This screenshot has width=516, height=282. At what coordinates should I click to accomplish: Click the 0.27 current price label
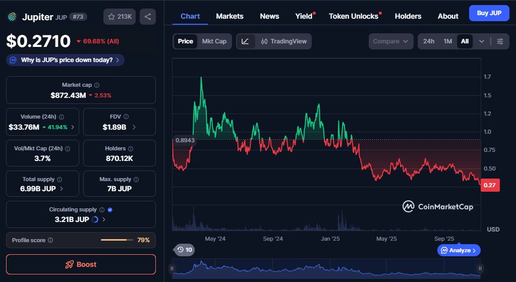coord(490,185)
